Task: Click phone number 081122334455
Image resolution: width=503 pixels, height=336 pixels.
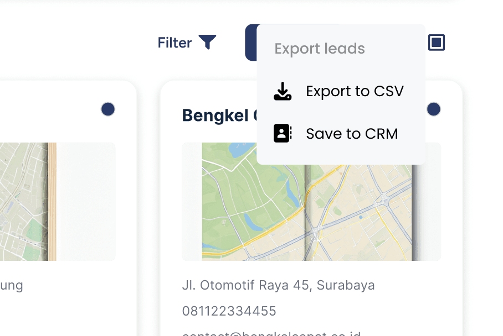Action: [x=229, y=311]
